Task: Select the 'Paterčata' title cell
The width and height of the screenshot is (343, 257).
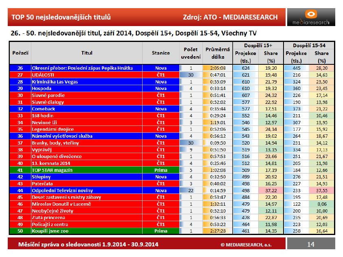Action: click(x=87, y=184)
